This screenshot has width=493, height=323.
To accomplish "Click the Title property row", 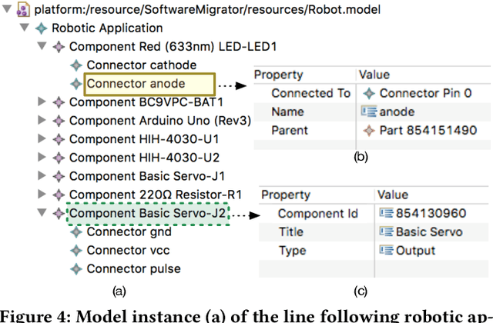I will tap(290, 232).
